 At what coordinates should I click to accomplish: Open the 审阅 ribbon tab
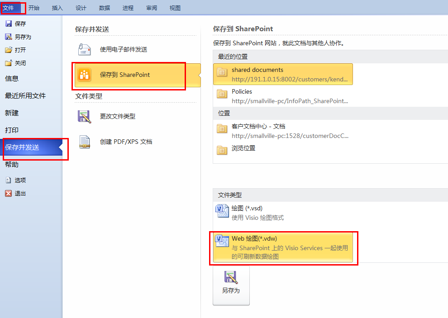pos(152,8)
